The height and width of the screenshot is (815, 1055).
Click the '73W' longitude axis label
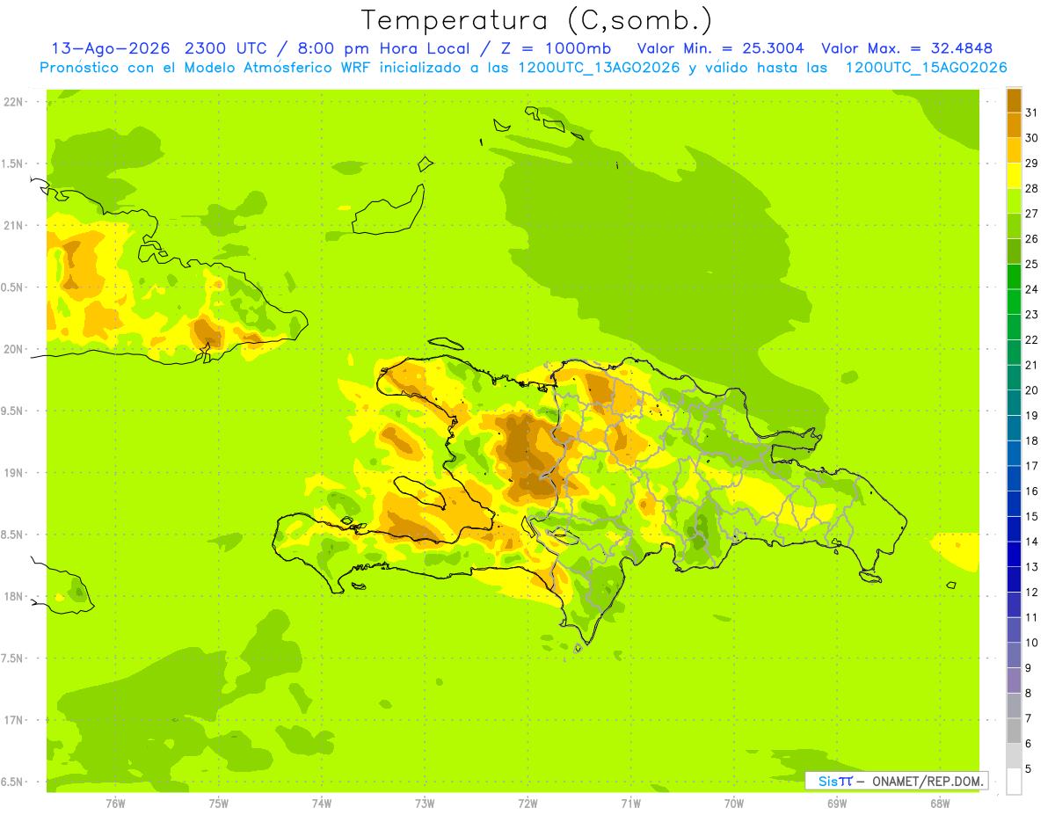point(425,804)
